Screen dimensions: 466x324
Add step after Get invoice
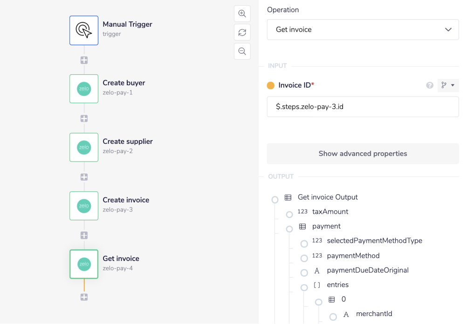[84, 297]
